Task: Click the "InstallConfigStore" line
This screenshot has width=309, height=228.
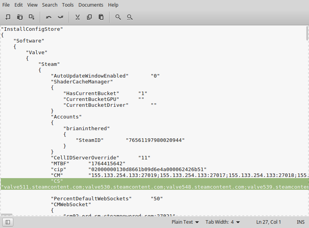Action: 32,29
